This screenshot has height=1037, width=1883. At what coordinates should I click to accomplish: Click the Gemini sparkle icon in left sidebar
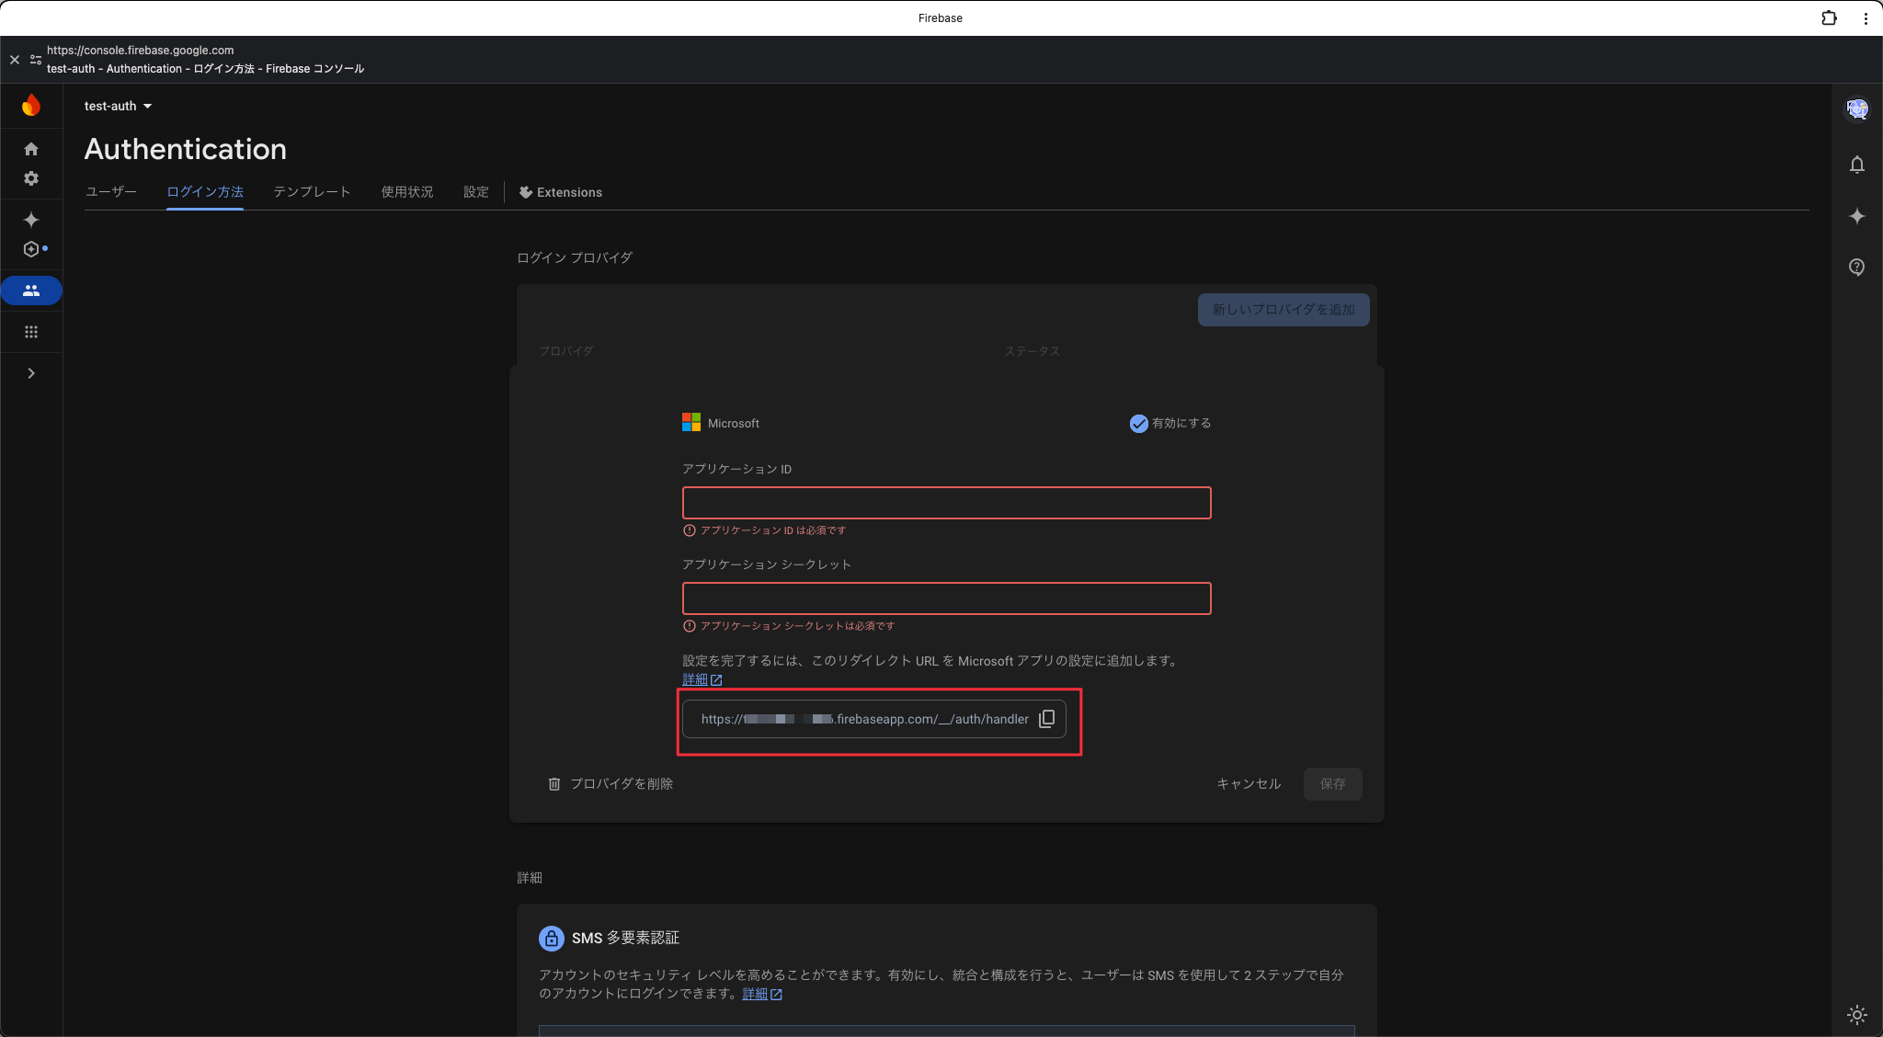[x=31, y=220]
